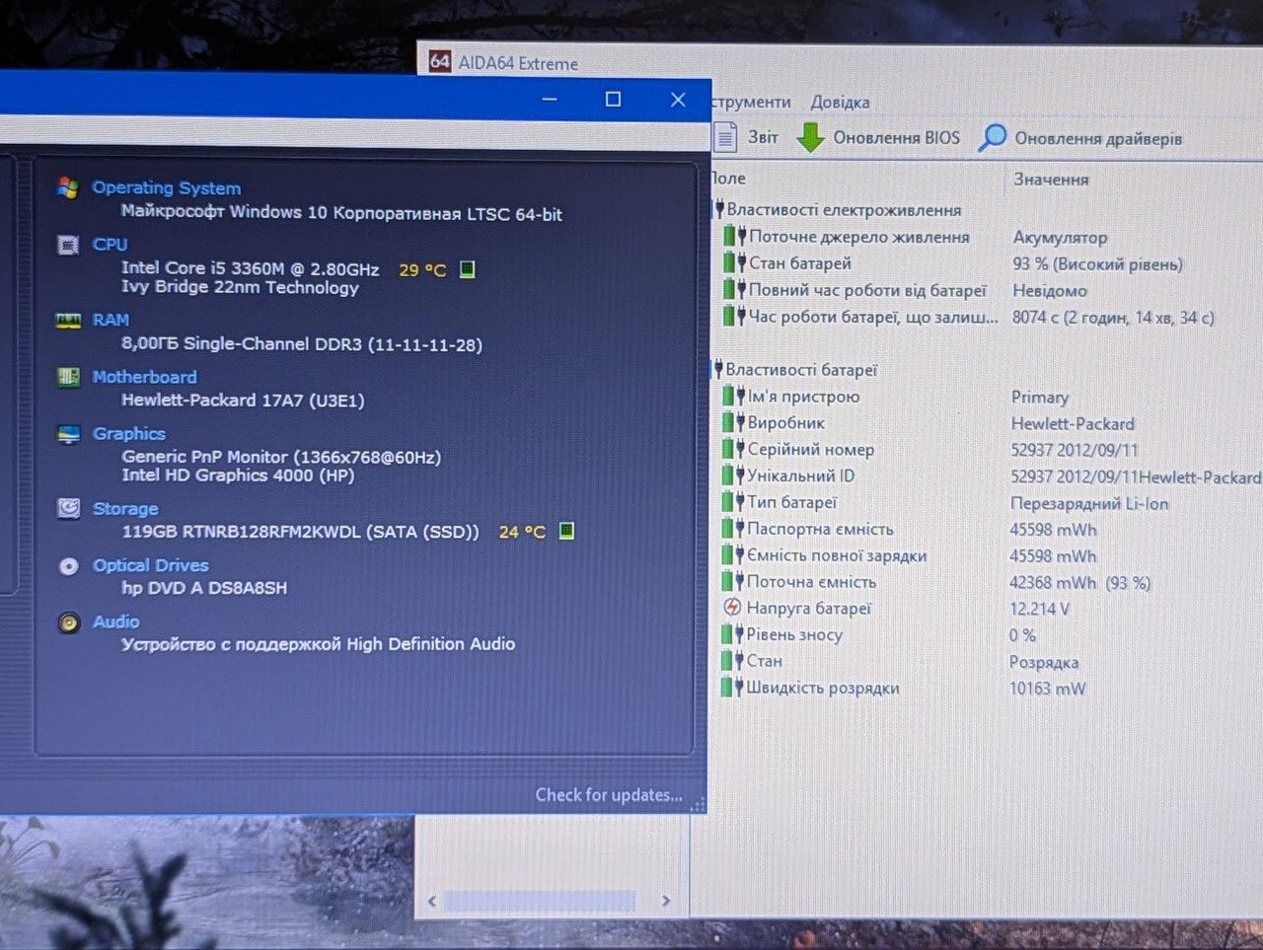Viewport: 1263px width, 950px height.
Task: Click the green storage temperature indicator icon
Action: click(566, 531)
